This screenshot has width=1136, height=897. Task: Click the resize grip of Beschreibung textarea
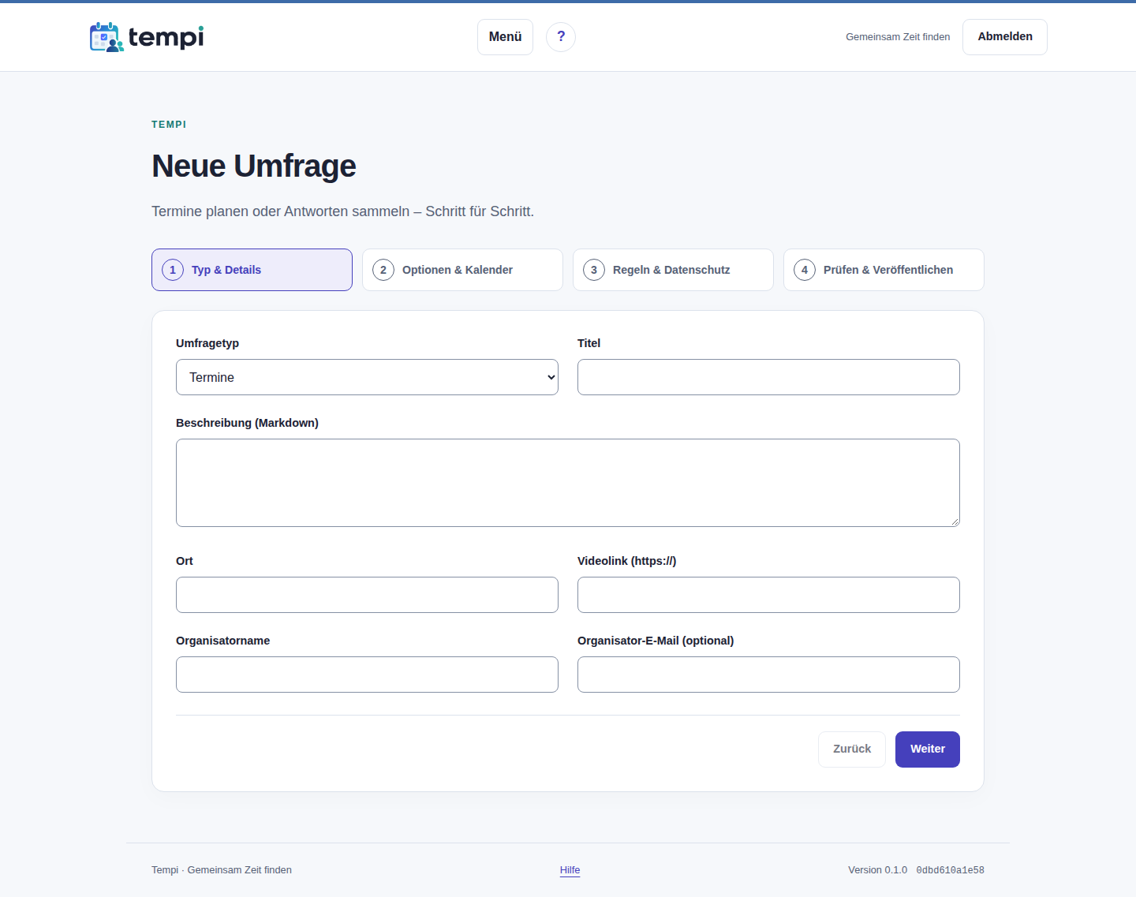[955, 521]
